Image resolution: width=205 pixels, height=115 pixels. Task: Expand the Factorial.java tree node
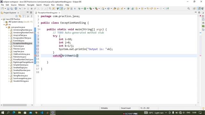pyautogui.click(x=9, y=46)
